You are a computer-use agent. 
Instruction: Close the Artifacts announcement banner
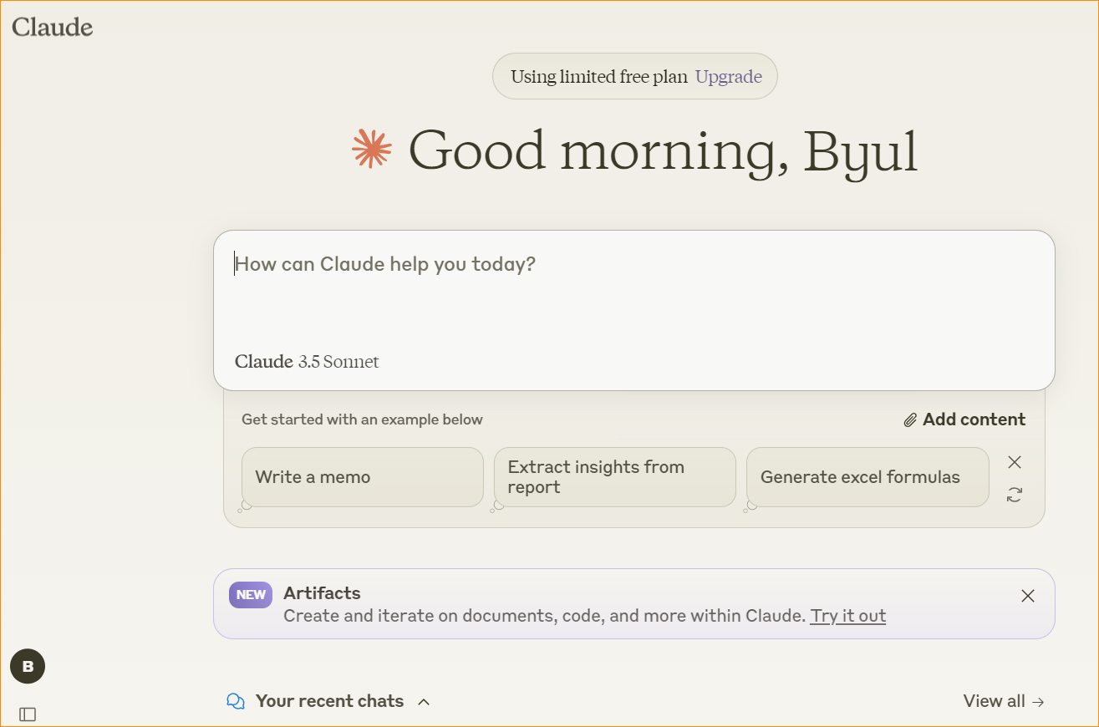[1028, 596]
